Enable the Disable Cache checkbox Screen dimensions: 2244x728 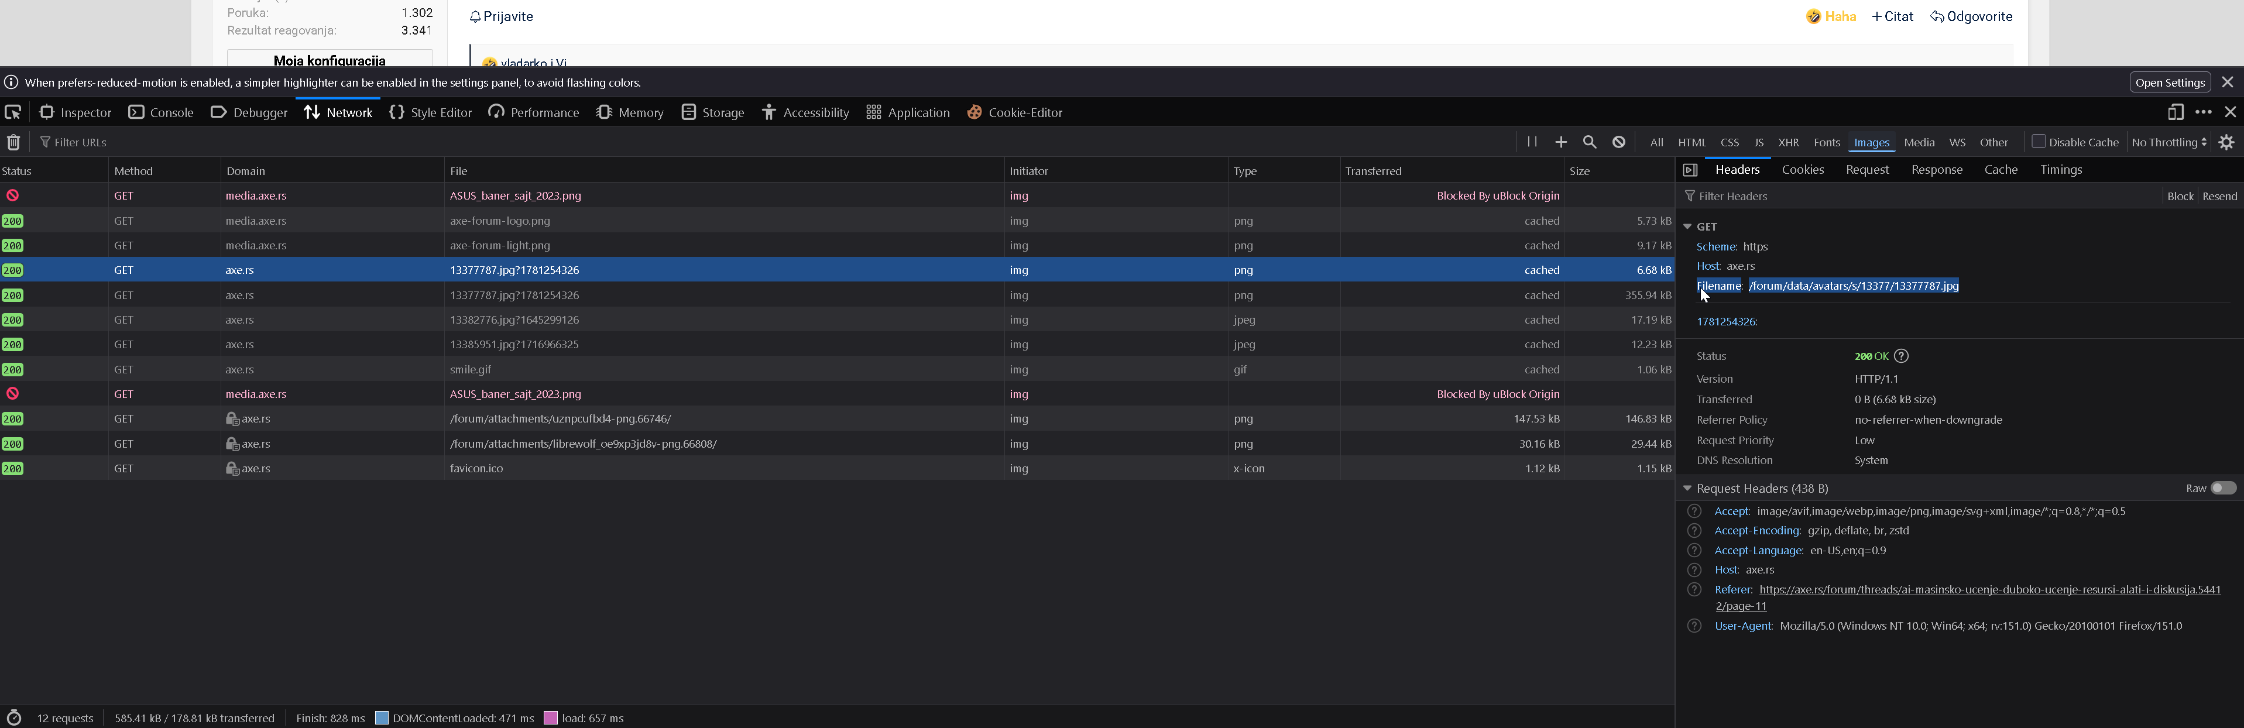click(x=2039, y=141)
